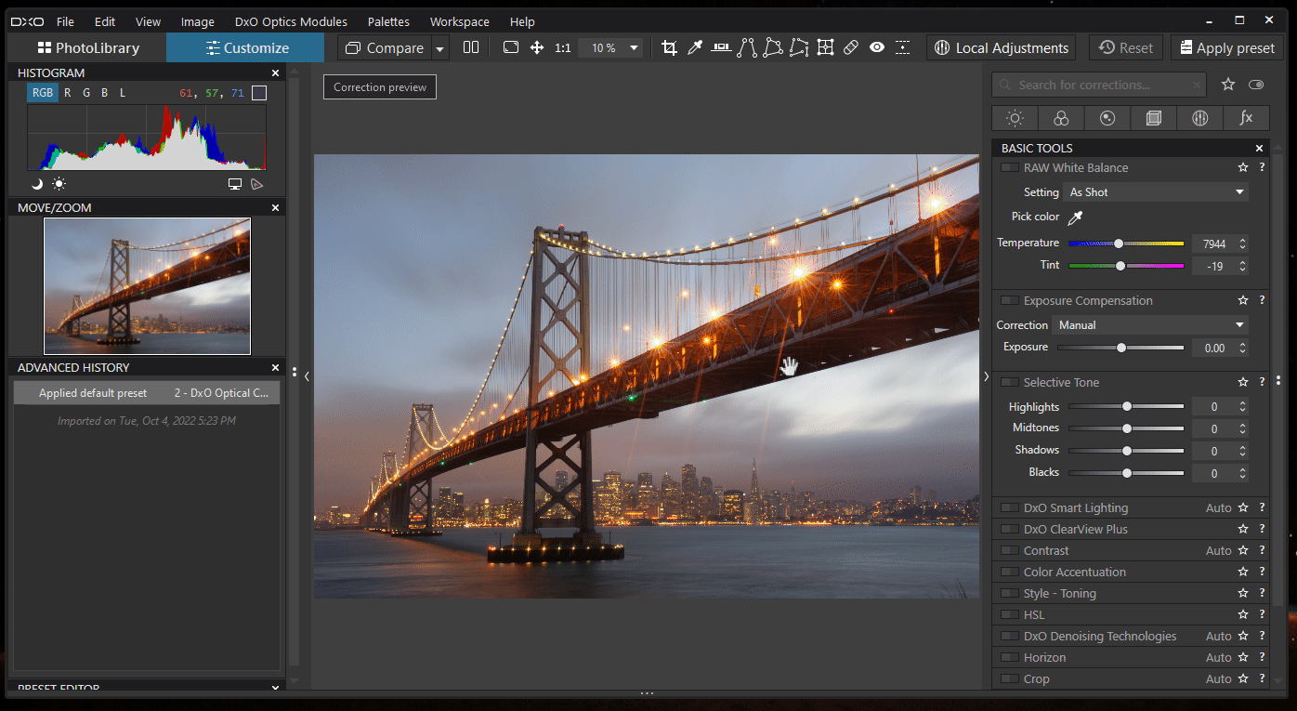Switch to the Customize tab
Screen dimensions: 1297x711
(x=245, y=47)
